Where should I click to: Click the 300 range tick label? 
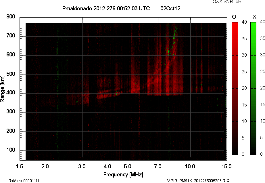click(11, 112)
